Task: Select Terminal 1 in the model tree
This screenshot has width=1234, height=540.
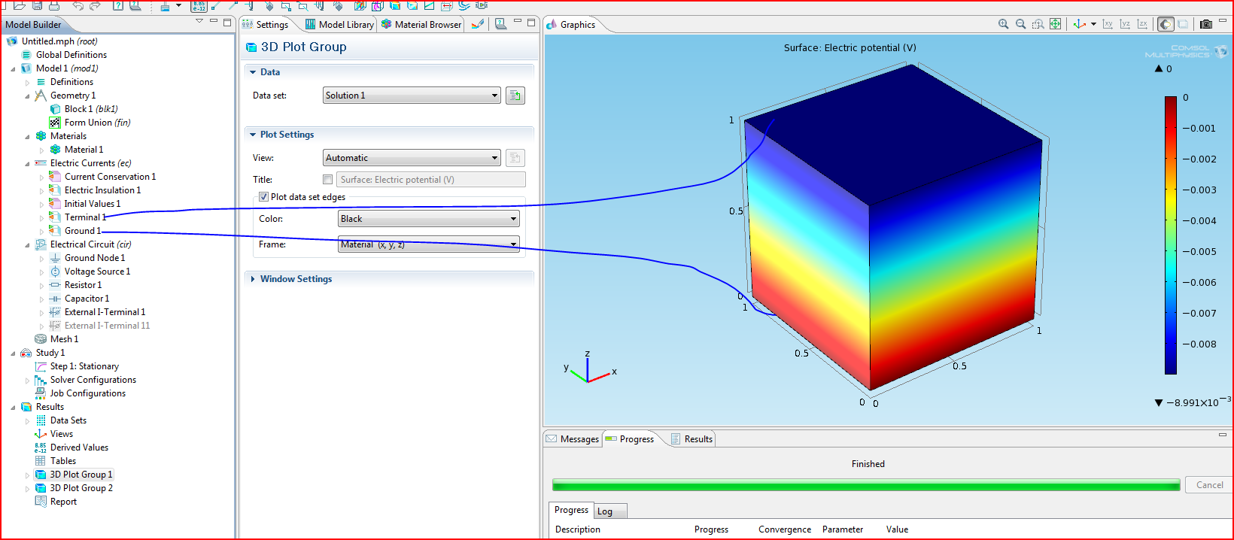Action: [x=82, y=217]
